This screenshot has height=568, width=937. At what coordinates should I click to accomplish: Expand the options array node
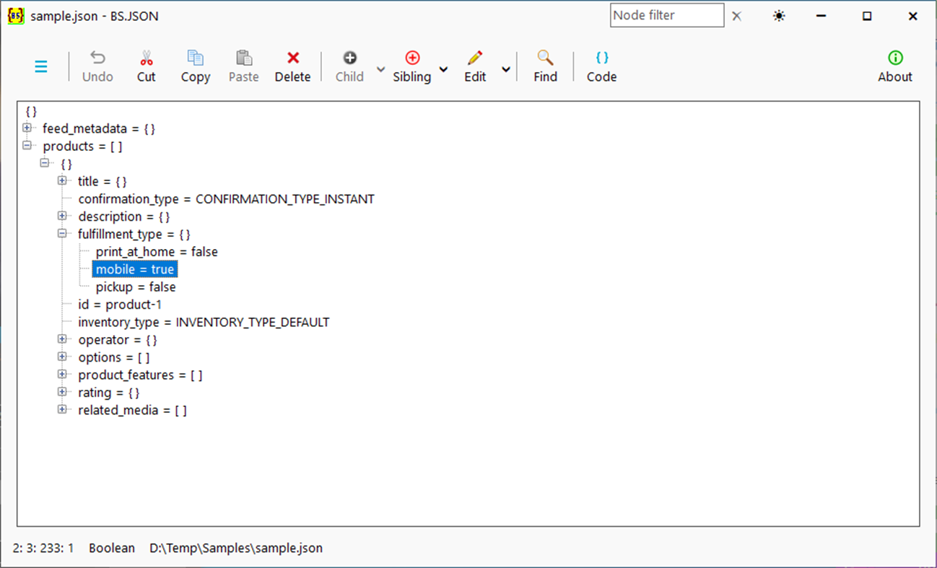pyautogui.click(x=62, y=357)
